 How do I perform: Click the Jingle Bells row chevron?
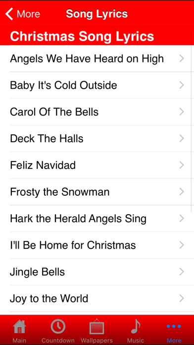point(182,272)
